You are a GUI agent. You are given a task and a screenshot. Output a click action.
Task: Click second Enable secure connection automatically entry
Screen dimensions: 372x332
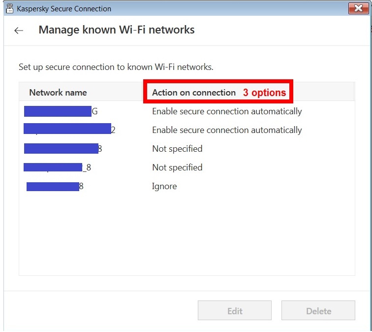(227, 130)
